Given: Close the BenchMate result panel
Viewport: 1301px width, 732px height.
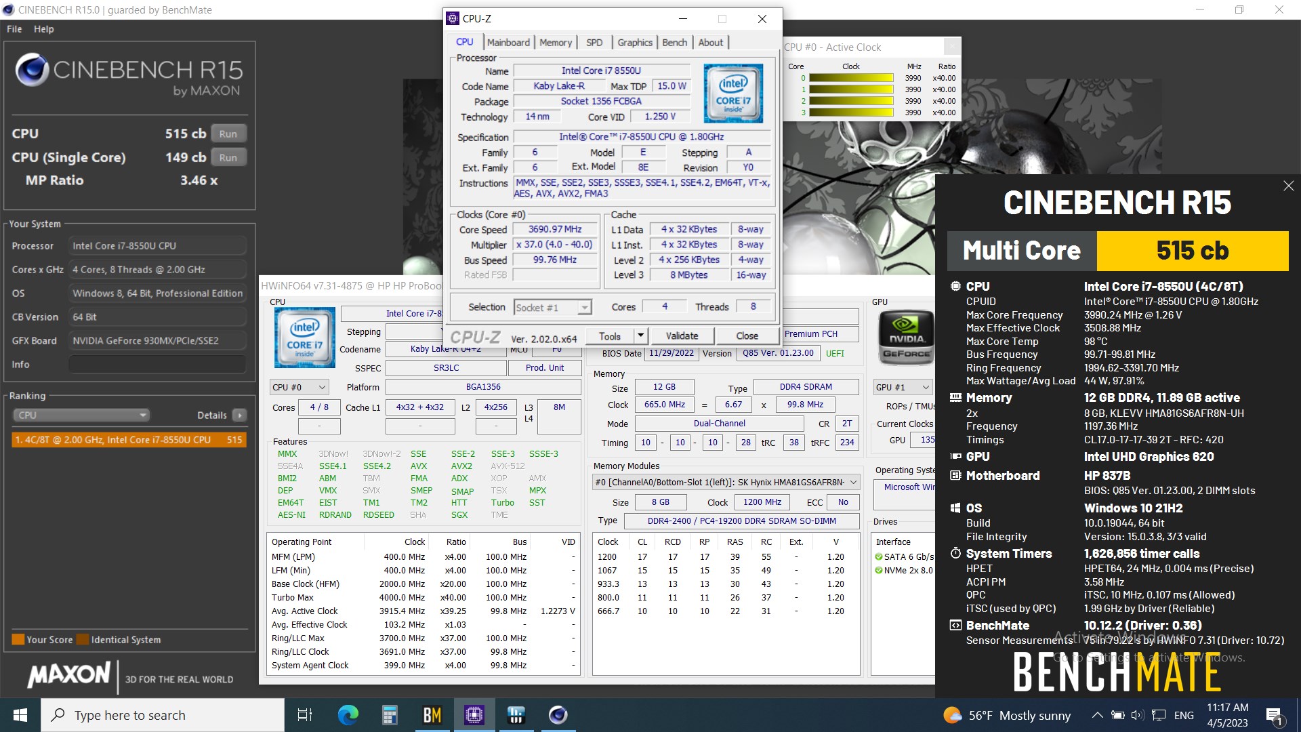Looking at the screenshot, I should (x=1288, y=186).
